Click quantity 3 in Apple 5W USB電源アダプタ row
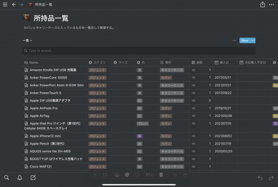278x187 pixels. coord(209,100)
